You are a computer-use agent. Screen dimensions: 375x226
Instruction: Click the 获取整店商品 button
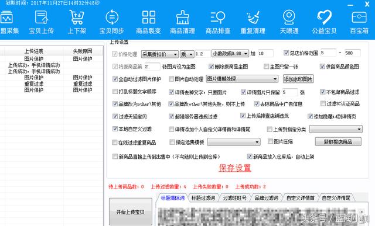click(338, 142)
